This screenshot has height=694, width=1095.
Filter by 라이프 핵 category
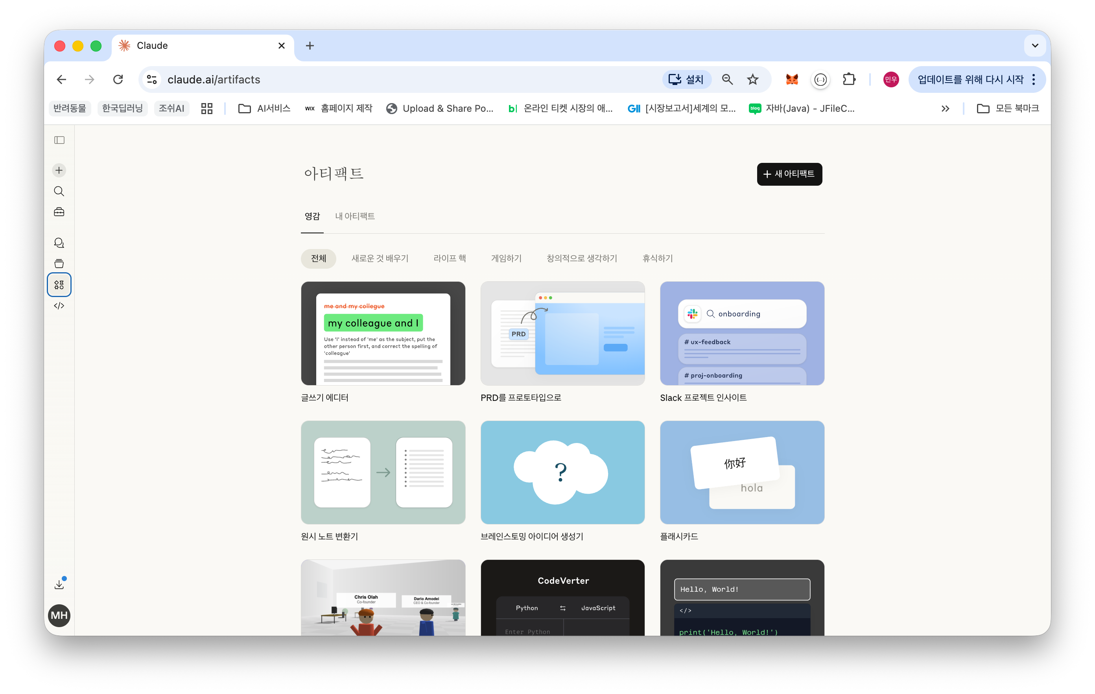(x=449, y=258)
